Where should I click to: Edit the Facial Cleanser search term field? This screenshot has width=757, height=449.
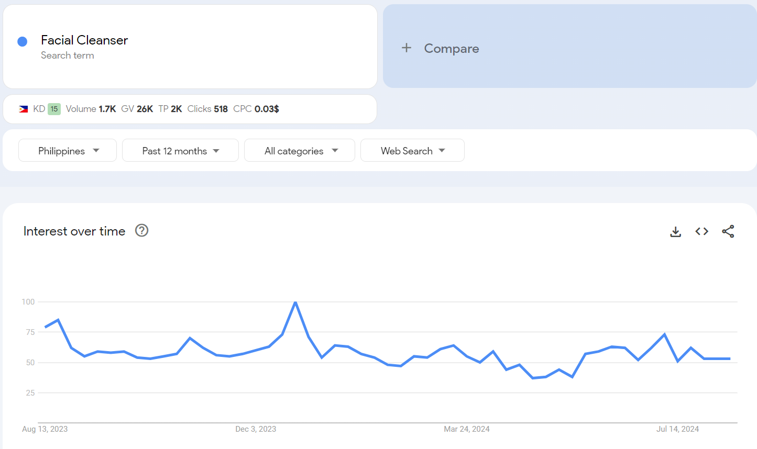pos(84,40)
